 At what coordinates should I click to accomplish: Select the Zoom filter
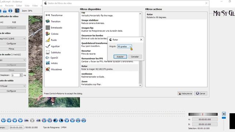pos(109,83)
